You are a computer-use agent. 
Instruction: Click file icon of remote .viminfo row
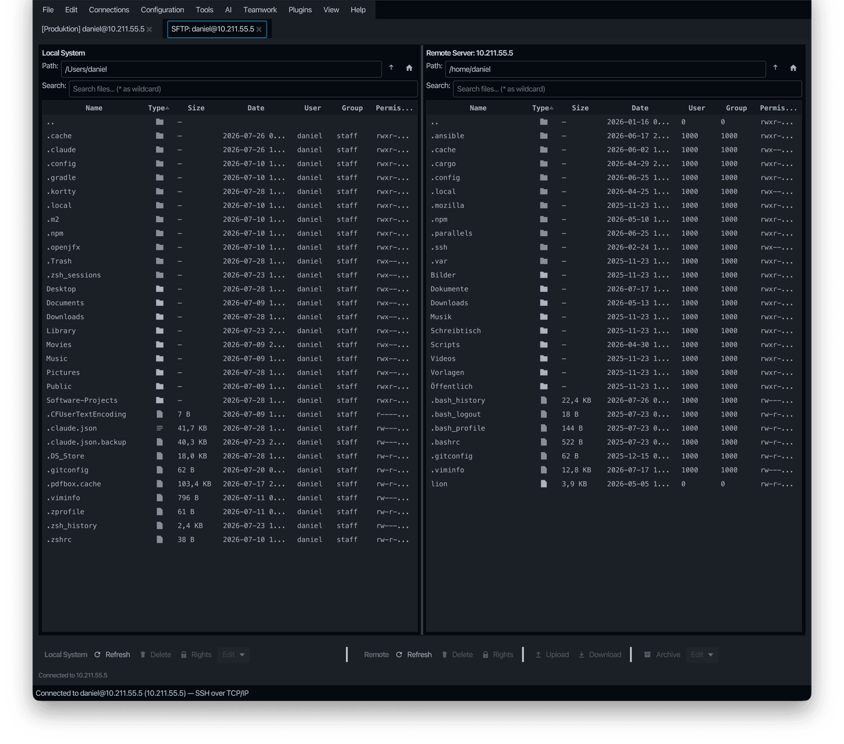pos(544,470)
